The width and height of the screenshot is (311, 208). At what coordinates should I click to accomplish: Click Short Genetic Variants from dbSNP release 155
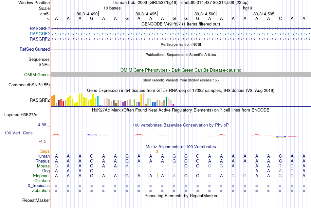tap(181, 80)
